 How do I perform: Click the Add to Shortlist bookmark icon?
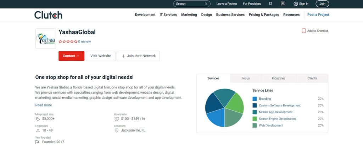click(303, 31)
